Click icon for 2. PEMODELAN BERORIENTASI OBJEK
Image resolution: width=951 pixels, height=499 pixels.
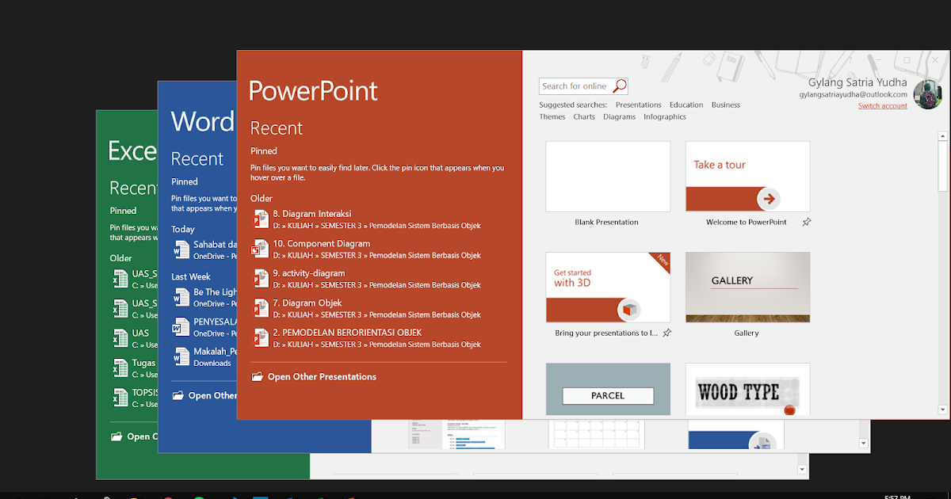coord(261,337)
